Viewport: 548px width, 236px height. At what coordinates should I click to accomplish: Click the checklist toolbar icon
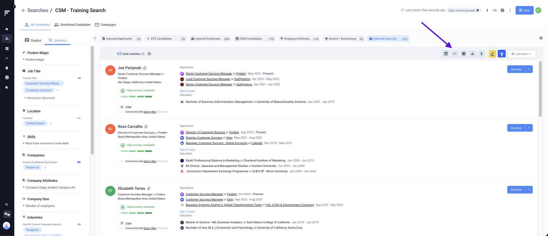pos(455,54)
